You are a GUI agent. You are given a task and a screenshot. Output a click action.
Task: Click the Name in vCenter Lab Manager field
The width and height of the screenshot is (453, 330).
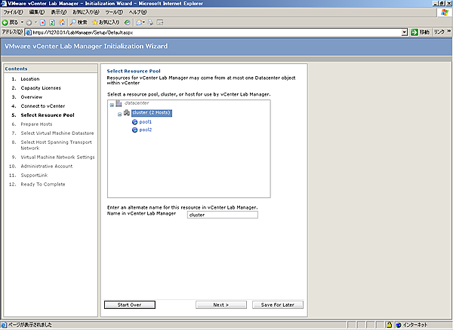(x=223, y=215)
